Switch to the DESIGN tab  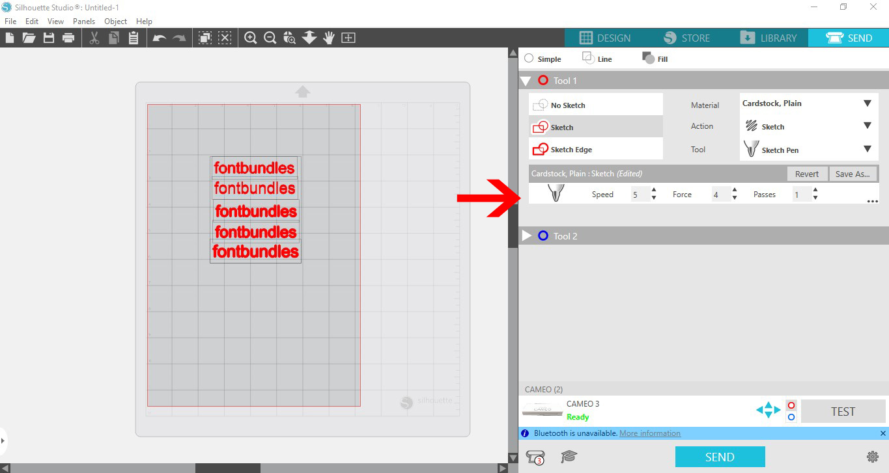[605, 38]
